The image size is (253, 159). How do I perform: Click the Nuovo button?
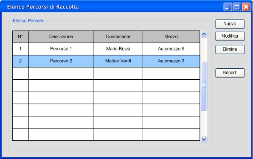click(x=230, y=24)
